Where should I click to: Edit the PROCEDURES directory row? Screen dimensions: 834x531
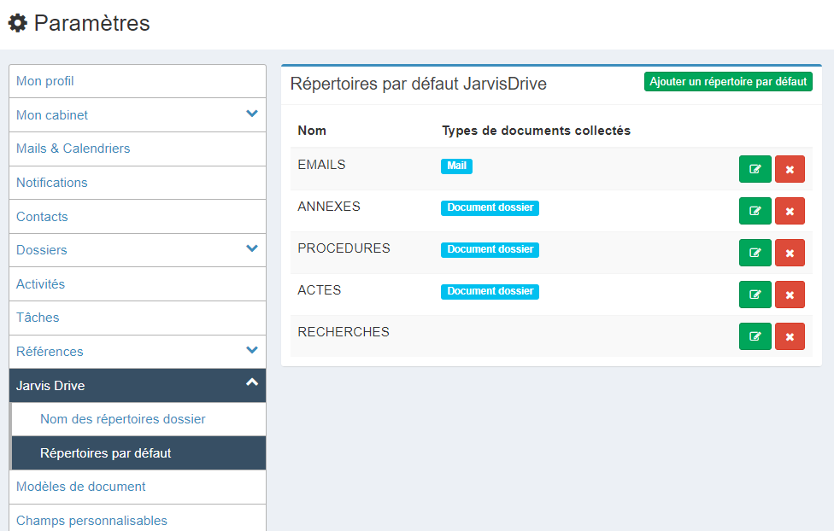pyautogui.click(x=755, y=253)
